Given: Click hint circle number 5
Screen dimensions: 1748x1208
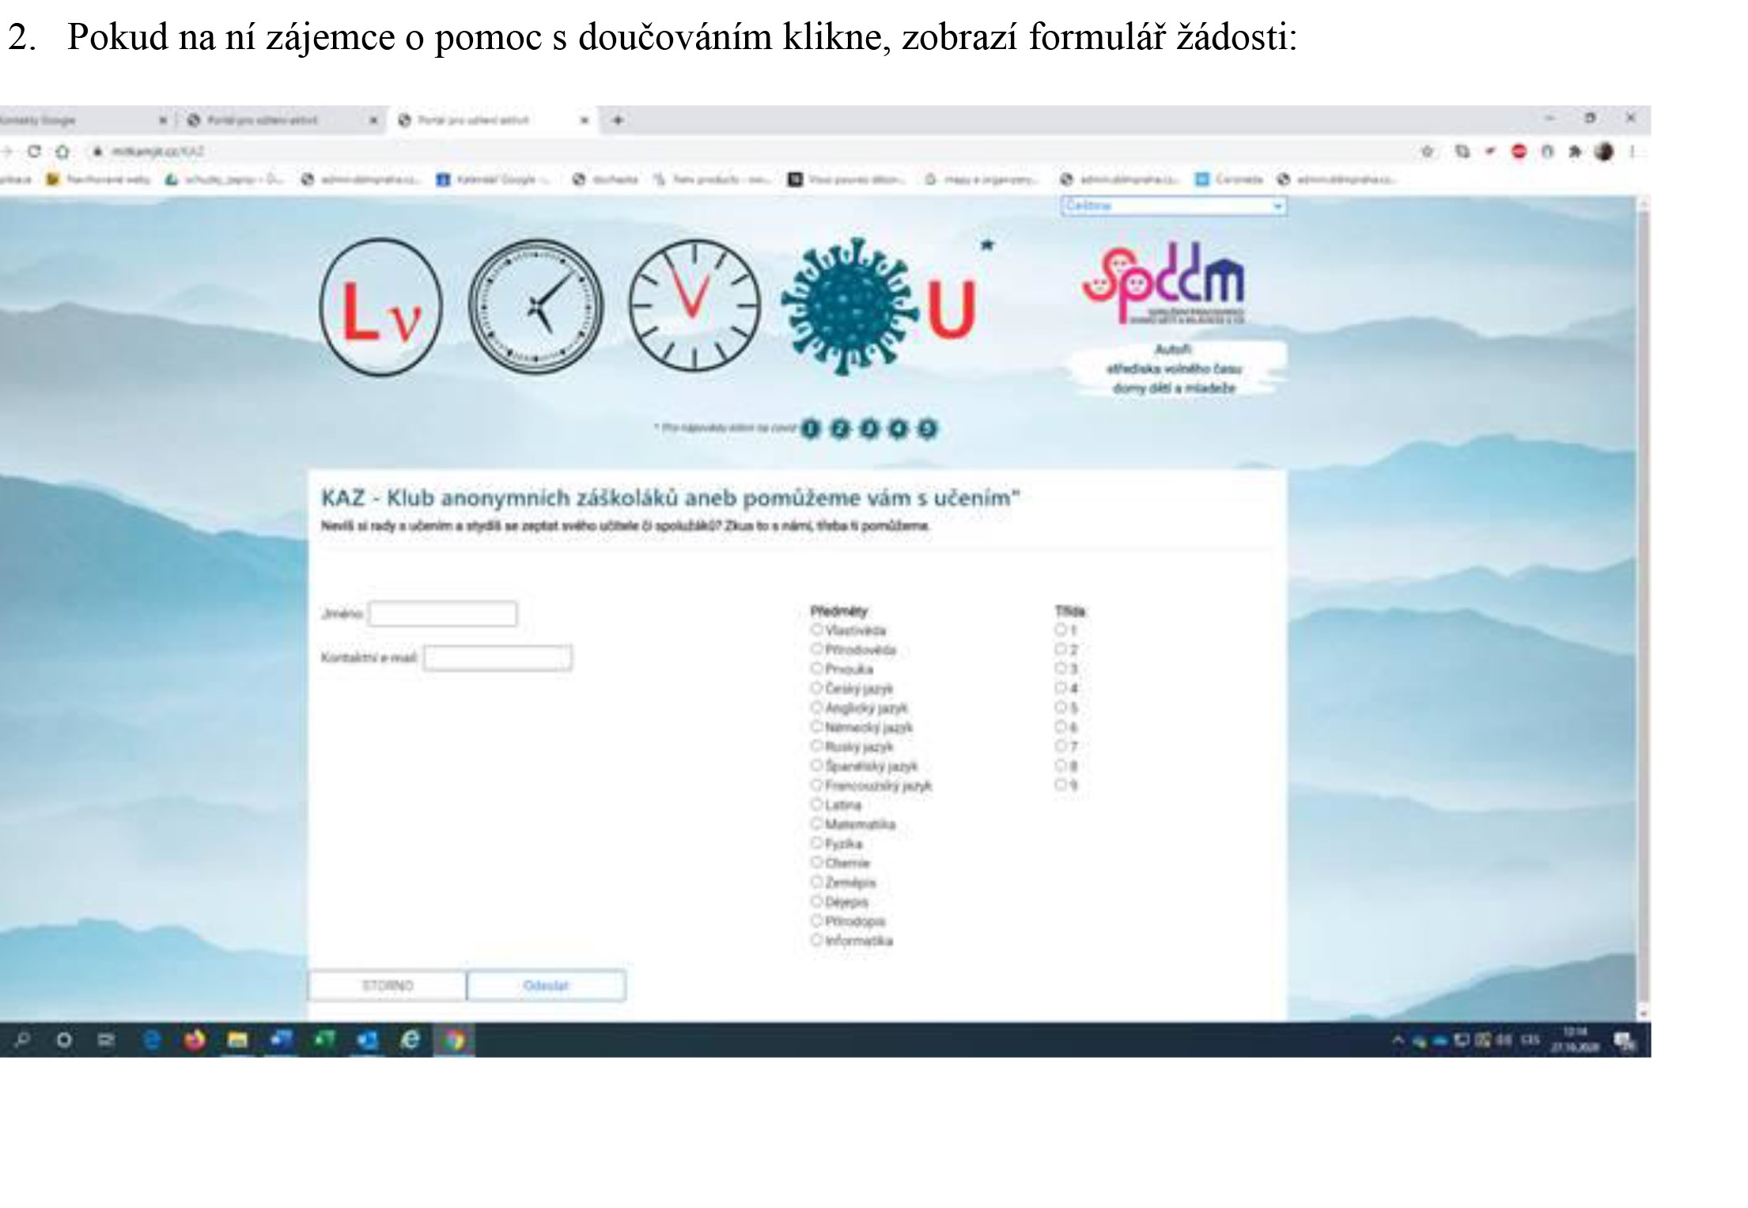Looking at the screenshot, I should [927, 429].
